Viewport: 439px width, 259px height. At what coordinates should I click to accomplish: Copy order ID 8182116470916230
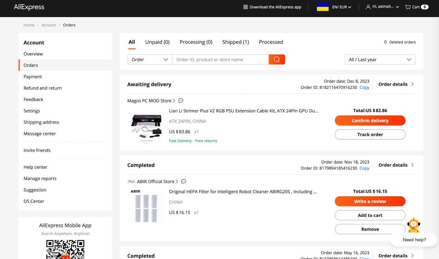click(x=364, y=87)
